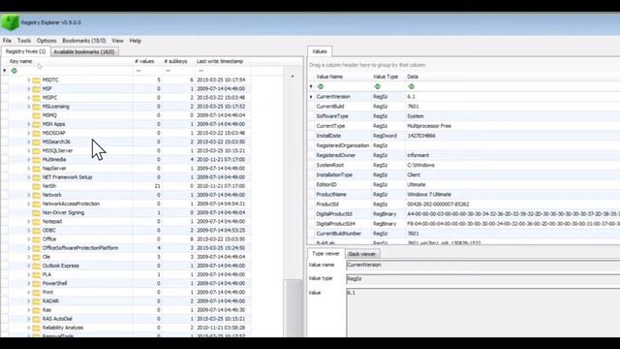This screenshot has height=349, width=620.
Task: Click the Value text box showing 6.1
Action: (x=482, y=312)
